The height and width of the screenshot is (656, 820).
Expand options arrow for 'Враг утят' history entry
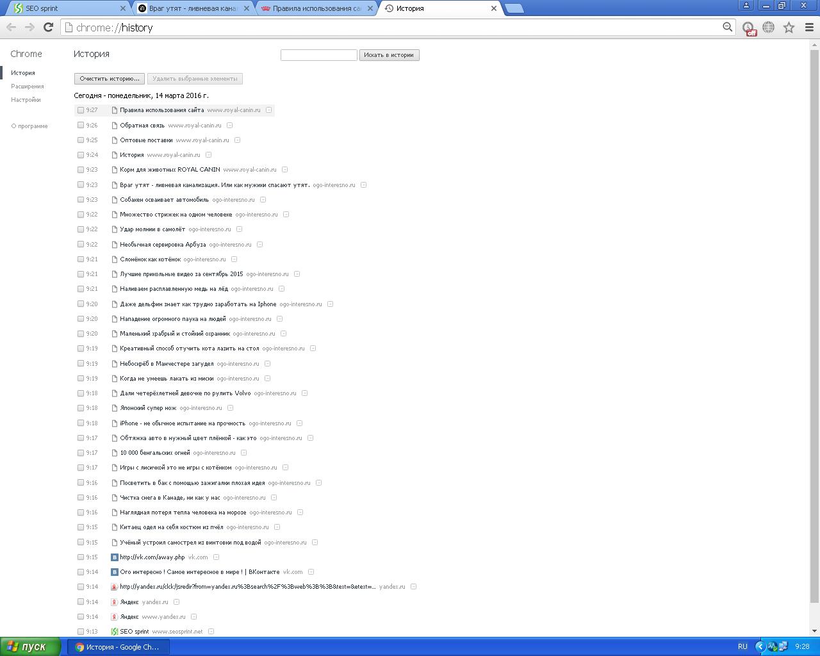(363, 185)
